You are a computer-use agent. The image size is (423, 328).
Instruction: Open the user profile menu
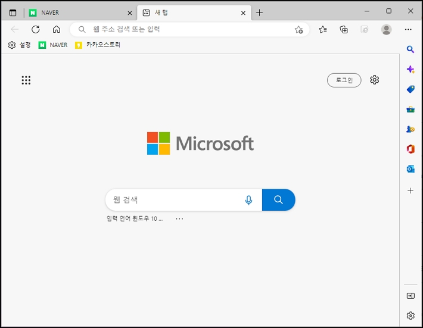[386, 29]
